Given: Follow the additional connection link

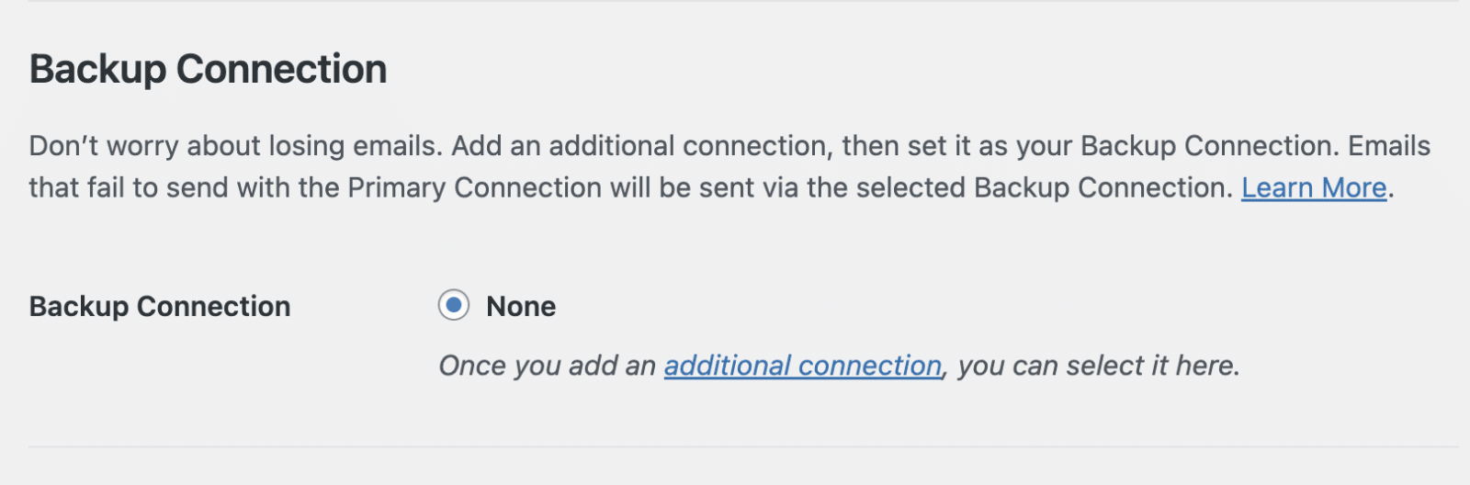Looking at the screenshot, I should coord(802,366).
